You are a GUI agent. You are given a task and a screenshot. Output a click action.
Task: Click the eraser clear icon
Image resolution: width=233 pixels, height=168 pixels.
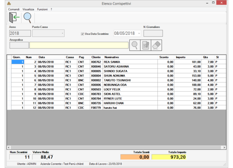point(157,45)
